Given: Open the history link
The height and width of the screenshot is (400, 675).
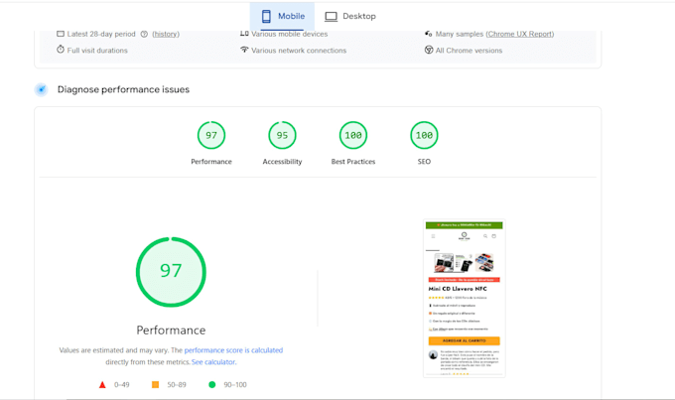Looking at the screenshot, I should [166, 34].
